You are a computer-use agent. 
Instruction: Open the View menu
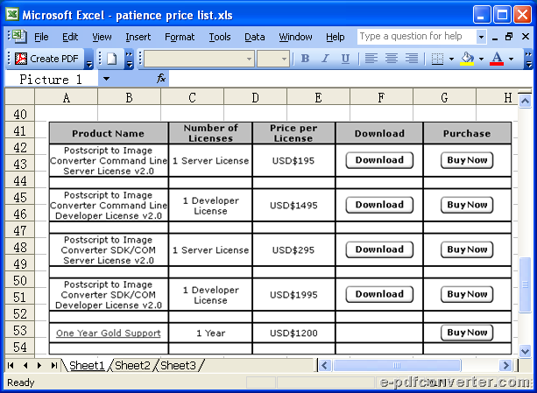[102, 37]
